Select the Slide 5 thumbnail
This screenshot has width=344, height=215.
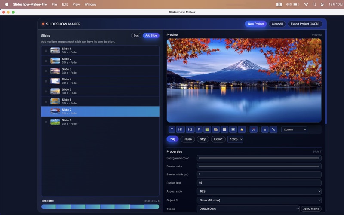[55, 91]
